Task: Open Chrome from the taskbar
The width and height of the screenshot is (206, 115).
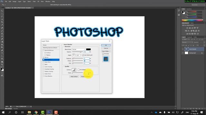Action: tap(36, 112)
